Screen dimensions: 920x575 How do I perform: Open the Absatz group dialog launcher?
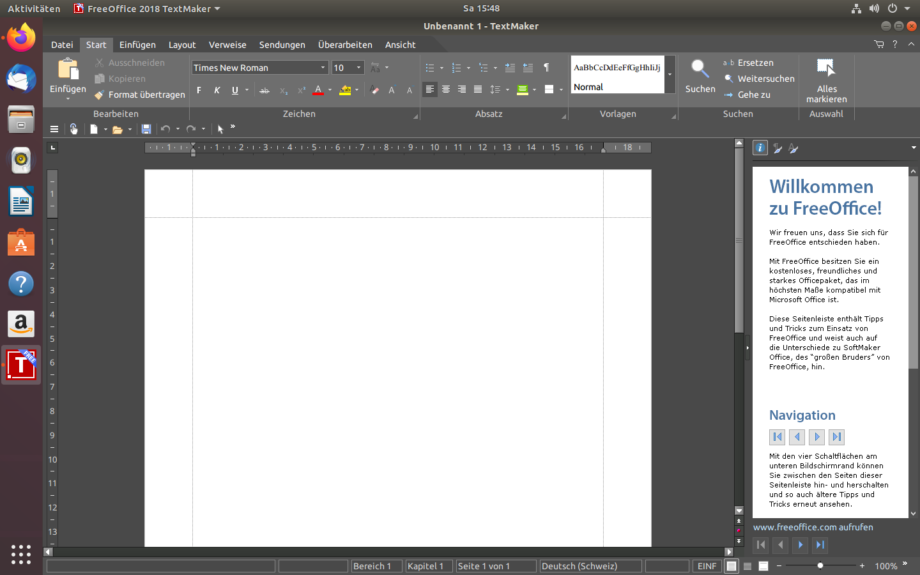(564, 116)
